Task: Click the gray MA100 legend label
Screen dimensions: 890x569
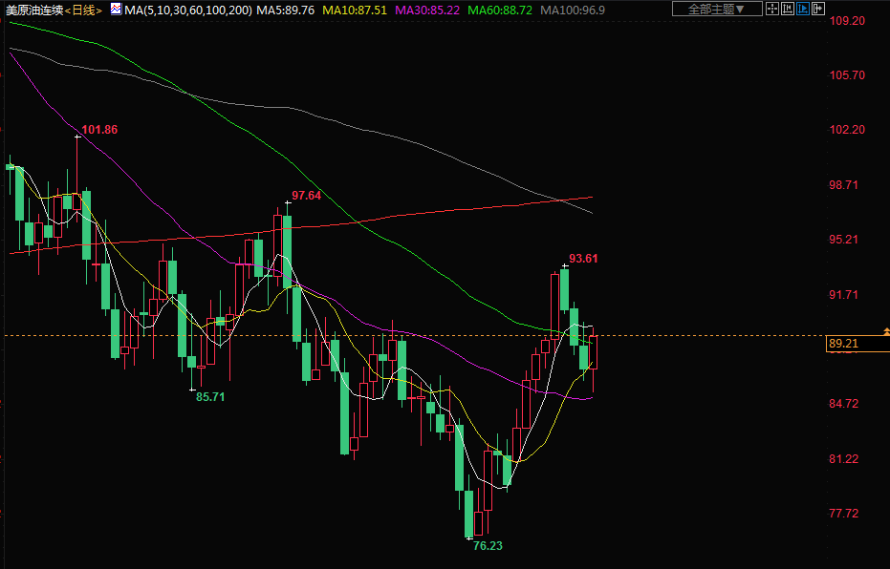Action: coord(572,10)
